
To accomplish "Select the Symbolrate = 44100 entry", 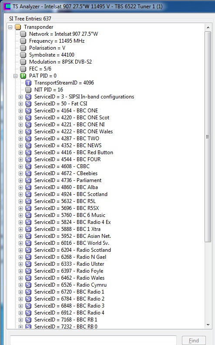I will click(x=52, y=55).
